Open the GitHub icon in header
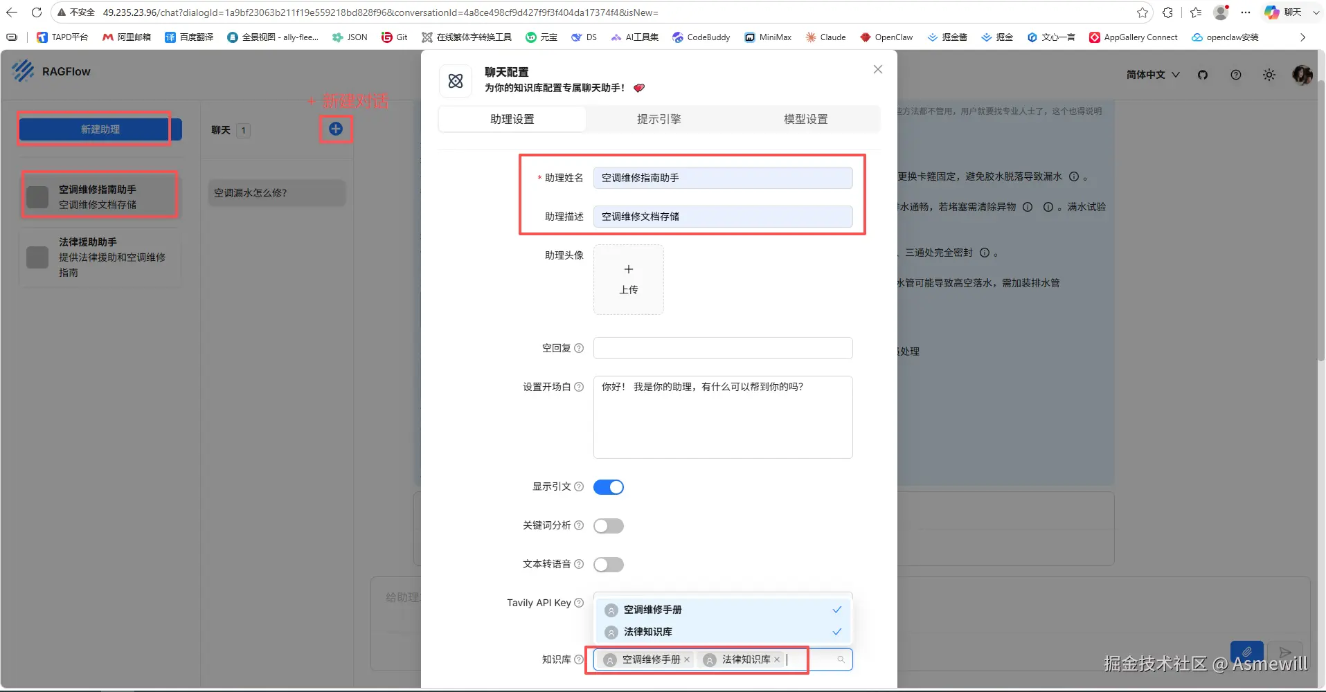Viewport: 1326px width, 692px height. tap(1203, 75)
